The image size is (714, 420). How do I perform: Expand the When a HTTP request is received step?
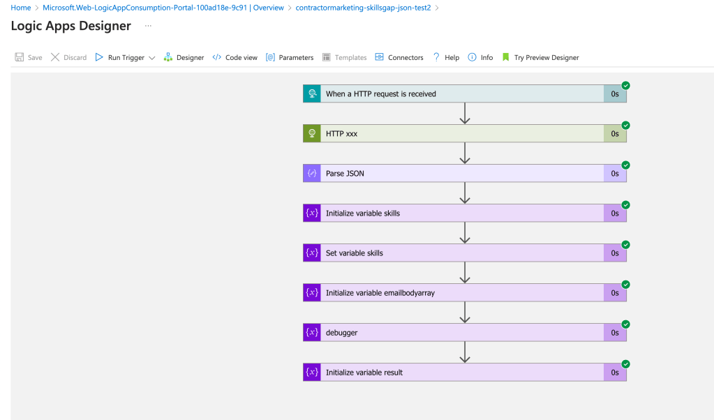(x=464, y=93)
